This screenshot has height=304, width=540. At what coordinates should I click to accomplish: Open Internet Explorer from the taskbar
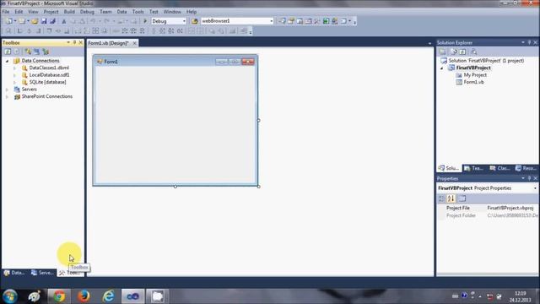pyautogui.click(x=109, y=296)
